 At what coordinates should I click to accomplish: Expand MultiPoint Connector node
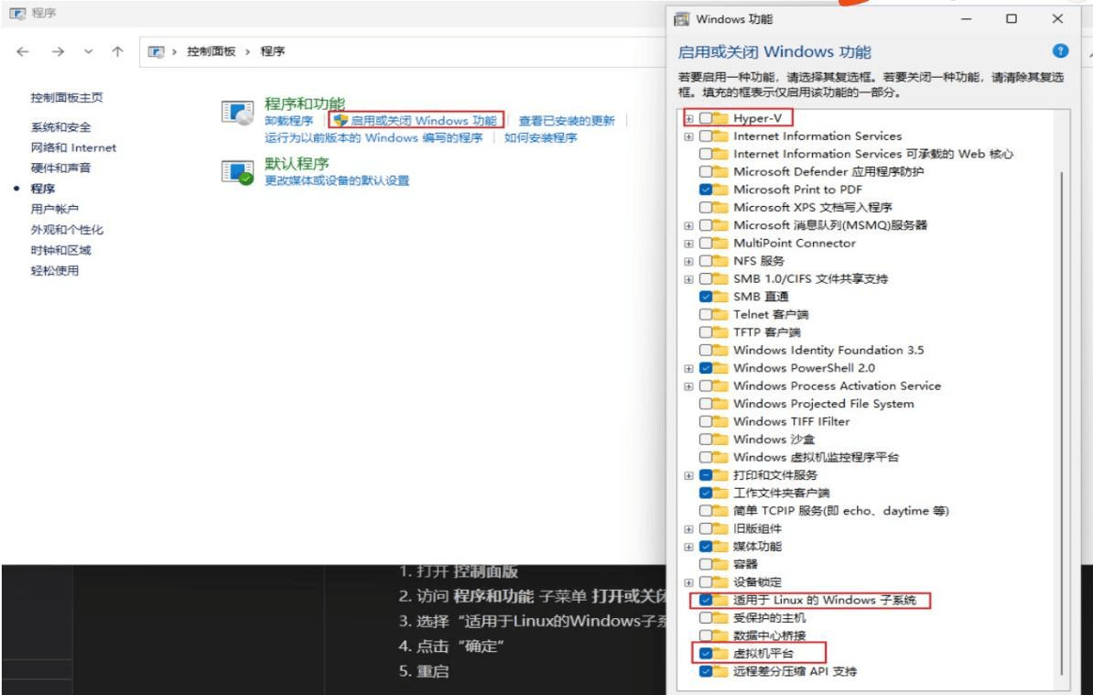(x=688, y=244)
